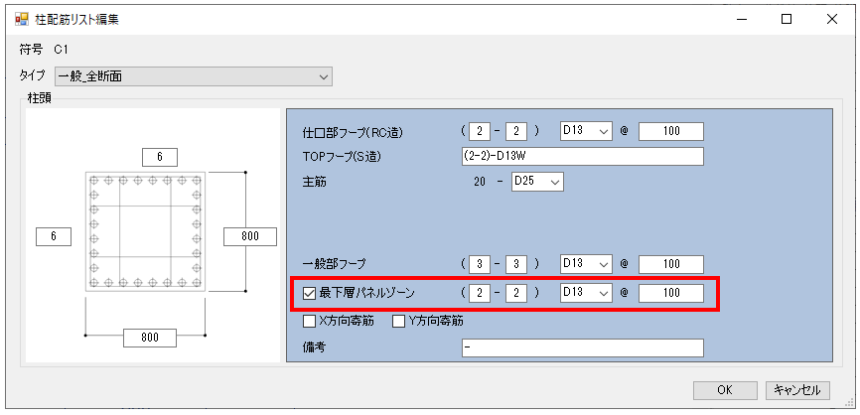860x415 pixels.
Task: Close the 柱配筋リスト編集 dialog
Action: point(831,19)
